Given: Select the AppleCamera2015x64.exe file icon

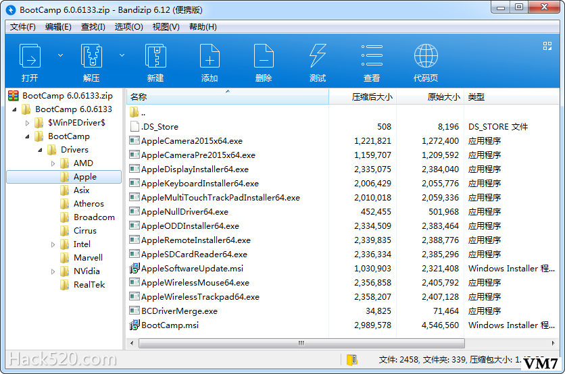Looking at the screenshot, I should [134, 140].
